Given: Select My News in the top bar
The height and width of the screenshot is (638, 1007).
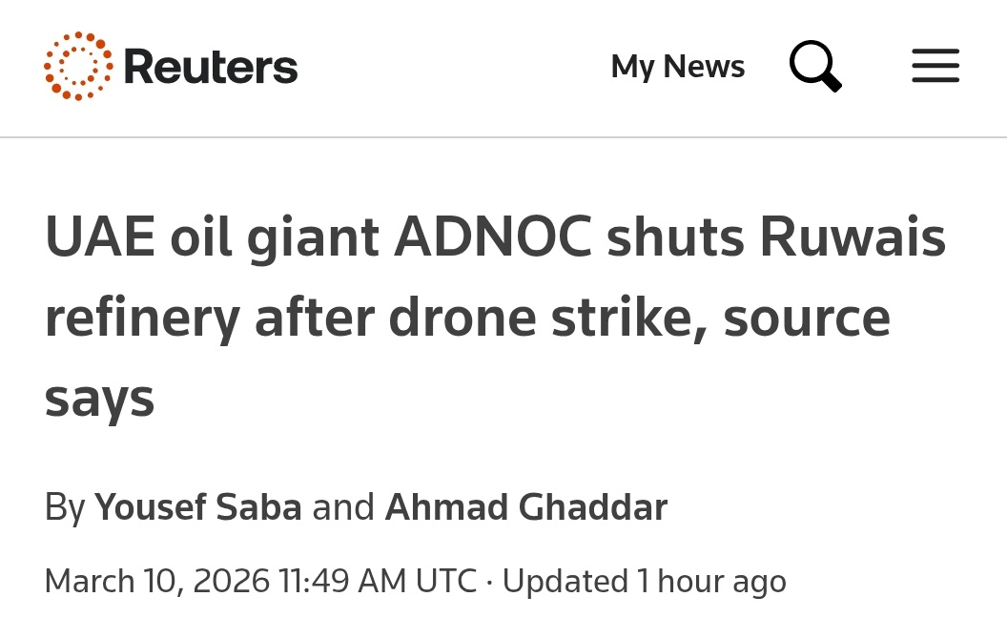Looking at the screenshot, I should [677, 65].
